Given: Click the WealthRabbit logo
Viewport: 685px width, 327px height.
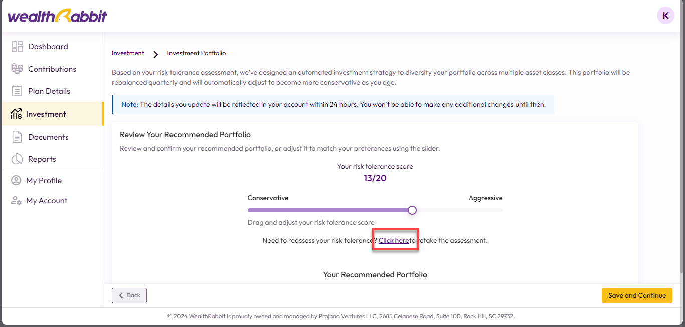Looking at the screenshot, I should pos(58,16).
